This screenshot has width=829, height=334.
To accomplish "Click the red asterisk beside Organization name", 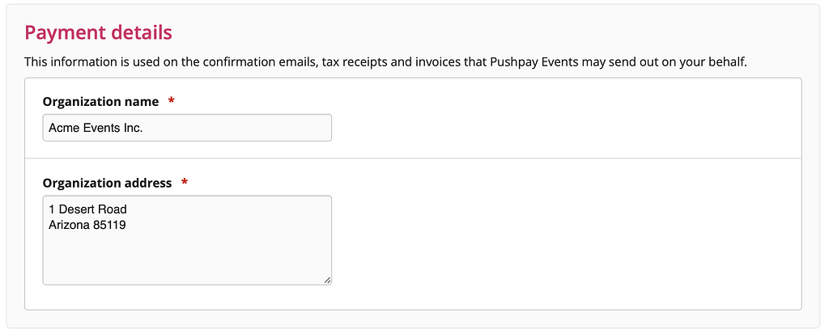I will pyautogui.click(x=171, y=102).
